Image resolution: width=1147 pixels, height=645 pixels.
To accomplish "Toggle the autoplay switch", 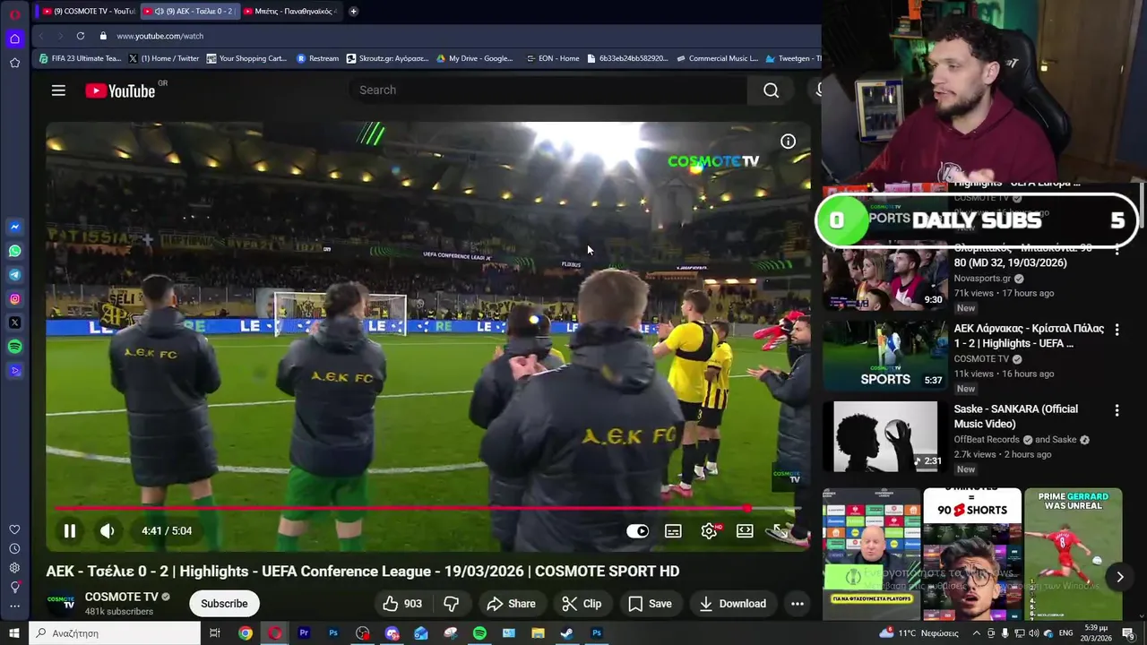I will click(x=637, y=531).
